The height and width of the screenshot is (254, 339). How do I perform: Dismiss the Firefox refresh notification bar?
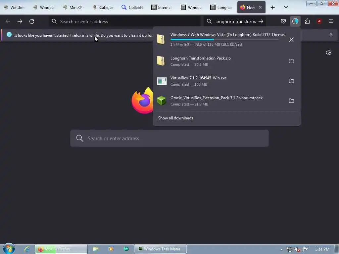[331, 34]
